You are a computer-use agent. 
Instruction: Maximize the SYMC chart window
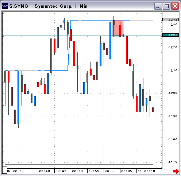pos(166,6)
